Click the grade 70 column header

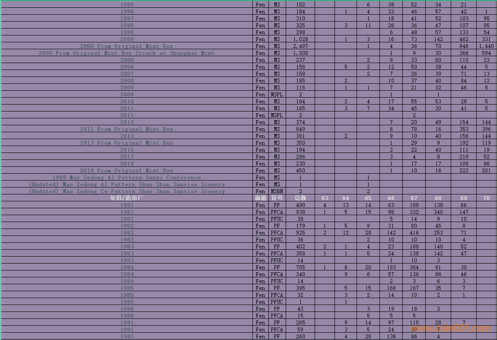tap(487, 198)
